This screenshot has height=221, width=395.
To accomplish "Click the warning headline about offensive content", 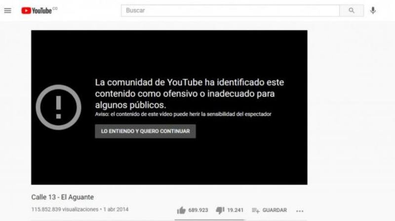I will tap(190, 94).
